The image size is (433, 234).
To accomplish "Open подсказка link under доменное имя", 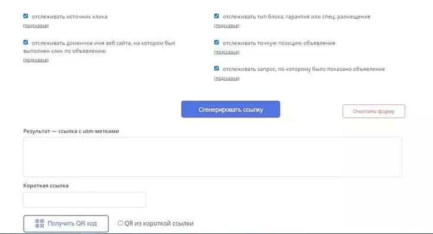I will [36, 60].
